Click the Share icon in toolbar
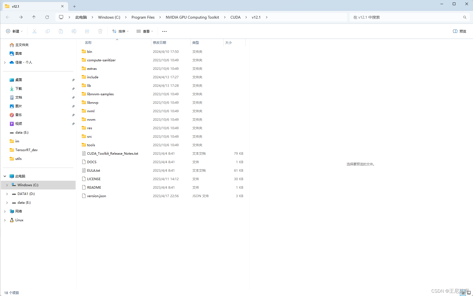473x296 pixels. pos(87,31)
